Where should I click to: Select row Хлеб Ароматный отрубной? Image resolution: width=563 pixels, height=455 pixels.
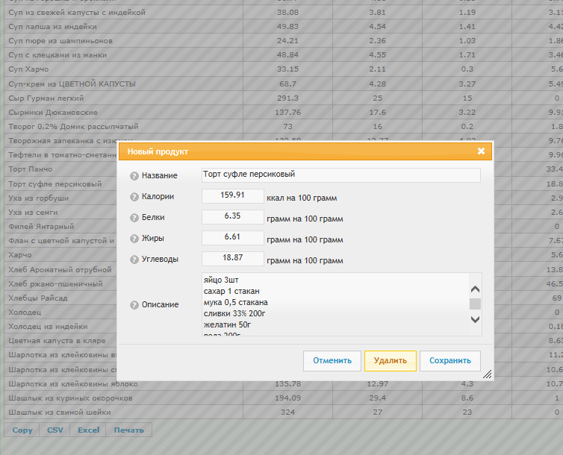[60, 269]
